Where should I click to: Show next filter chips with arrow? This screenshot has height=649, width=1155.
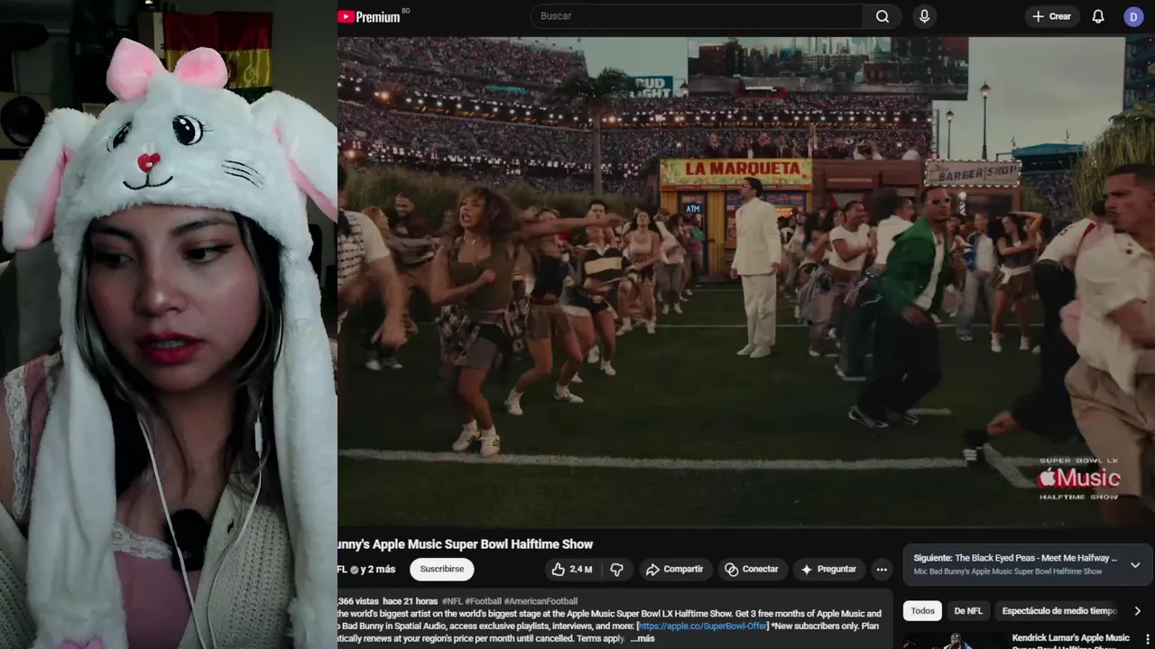click(1137, 610)
